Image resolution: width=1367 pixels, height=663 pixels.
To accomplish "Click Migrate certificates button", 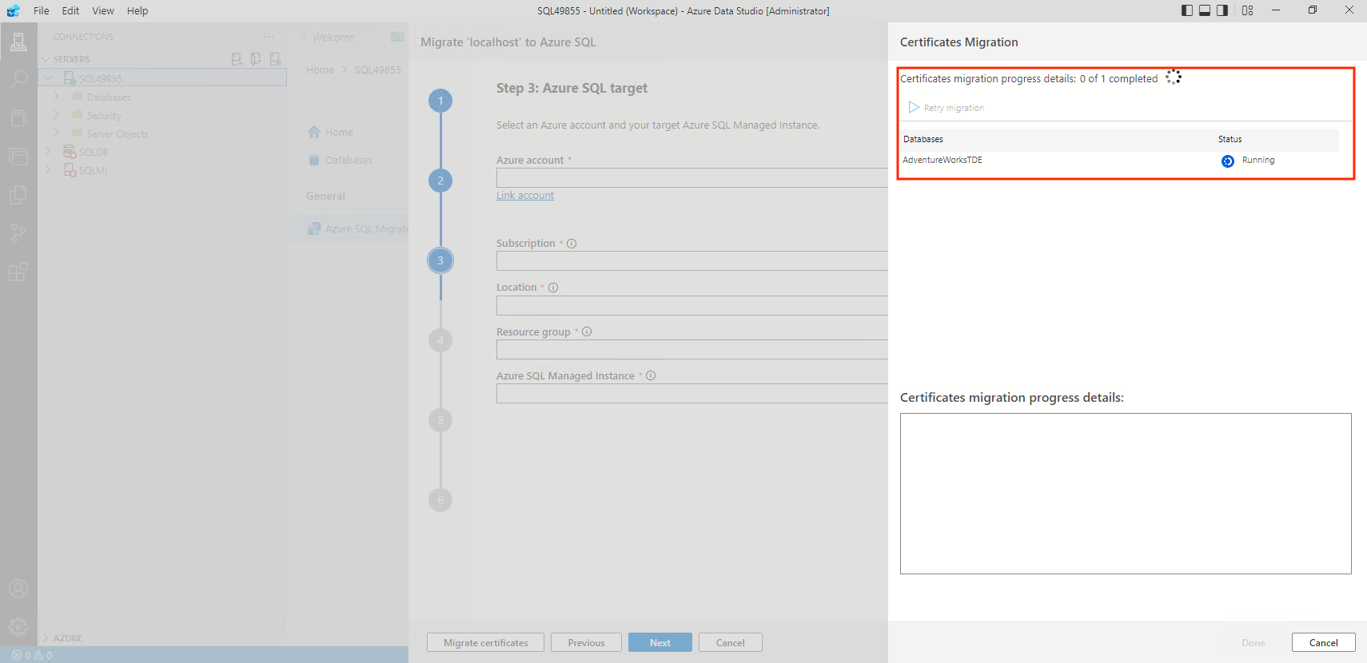I will [485, 643].
